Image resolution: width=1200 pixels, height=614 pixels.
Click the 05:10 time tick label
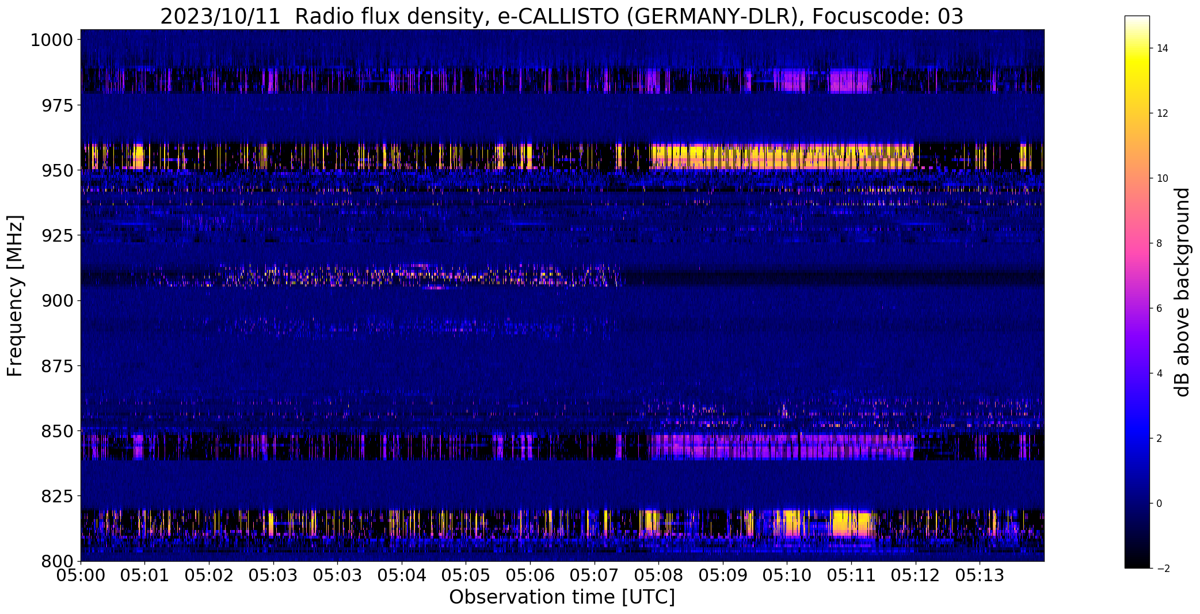point(787,575)
